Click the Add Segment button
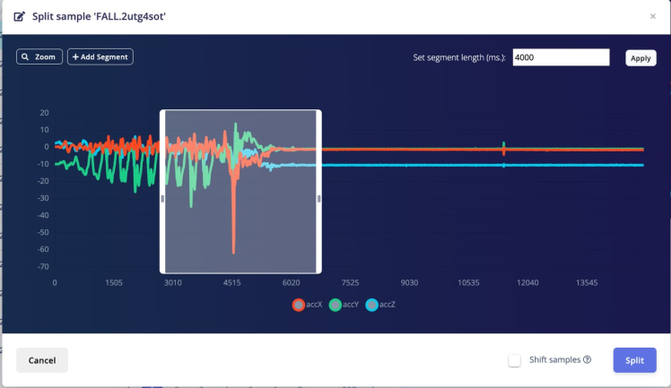Viewport: 671px width, 388px height. coord(100,56)
